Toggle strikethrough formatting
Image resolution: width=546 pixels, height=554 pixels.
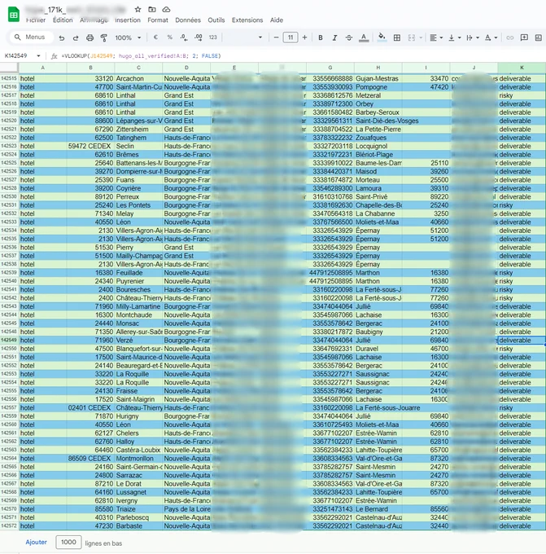tap(349, 37)
